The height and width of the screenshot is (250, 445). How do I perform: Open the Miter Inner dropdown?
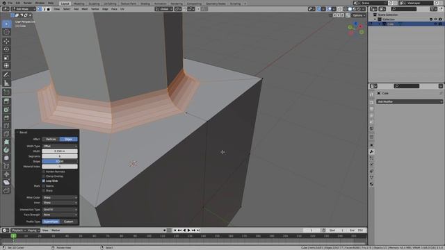coord(60,203)
